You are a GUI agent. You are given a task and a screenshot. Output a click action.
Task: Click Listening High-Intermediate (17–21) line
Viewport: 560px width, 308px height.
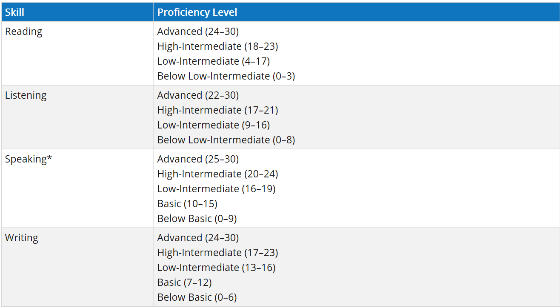pos(217,110)
